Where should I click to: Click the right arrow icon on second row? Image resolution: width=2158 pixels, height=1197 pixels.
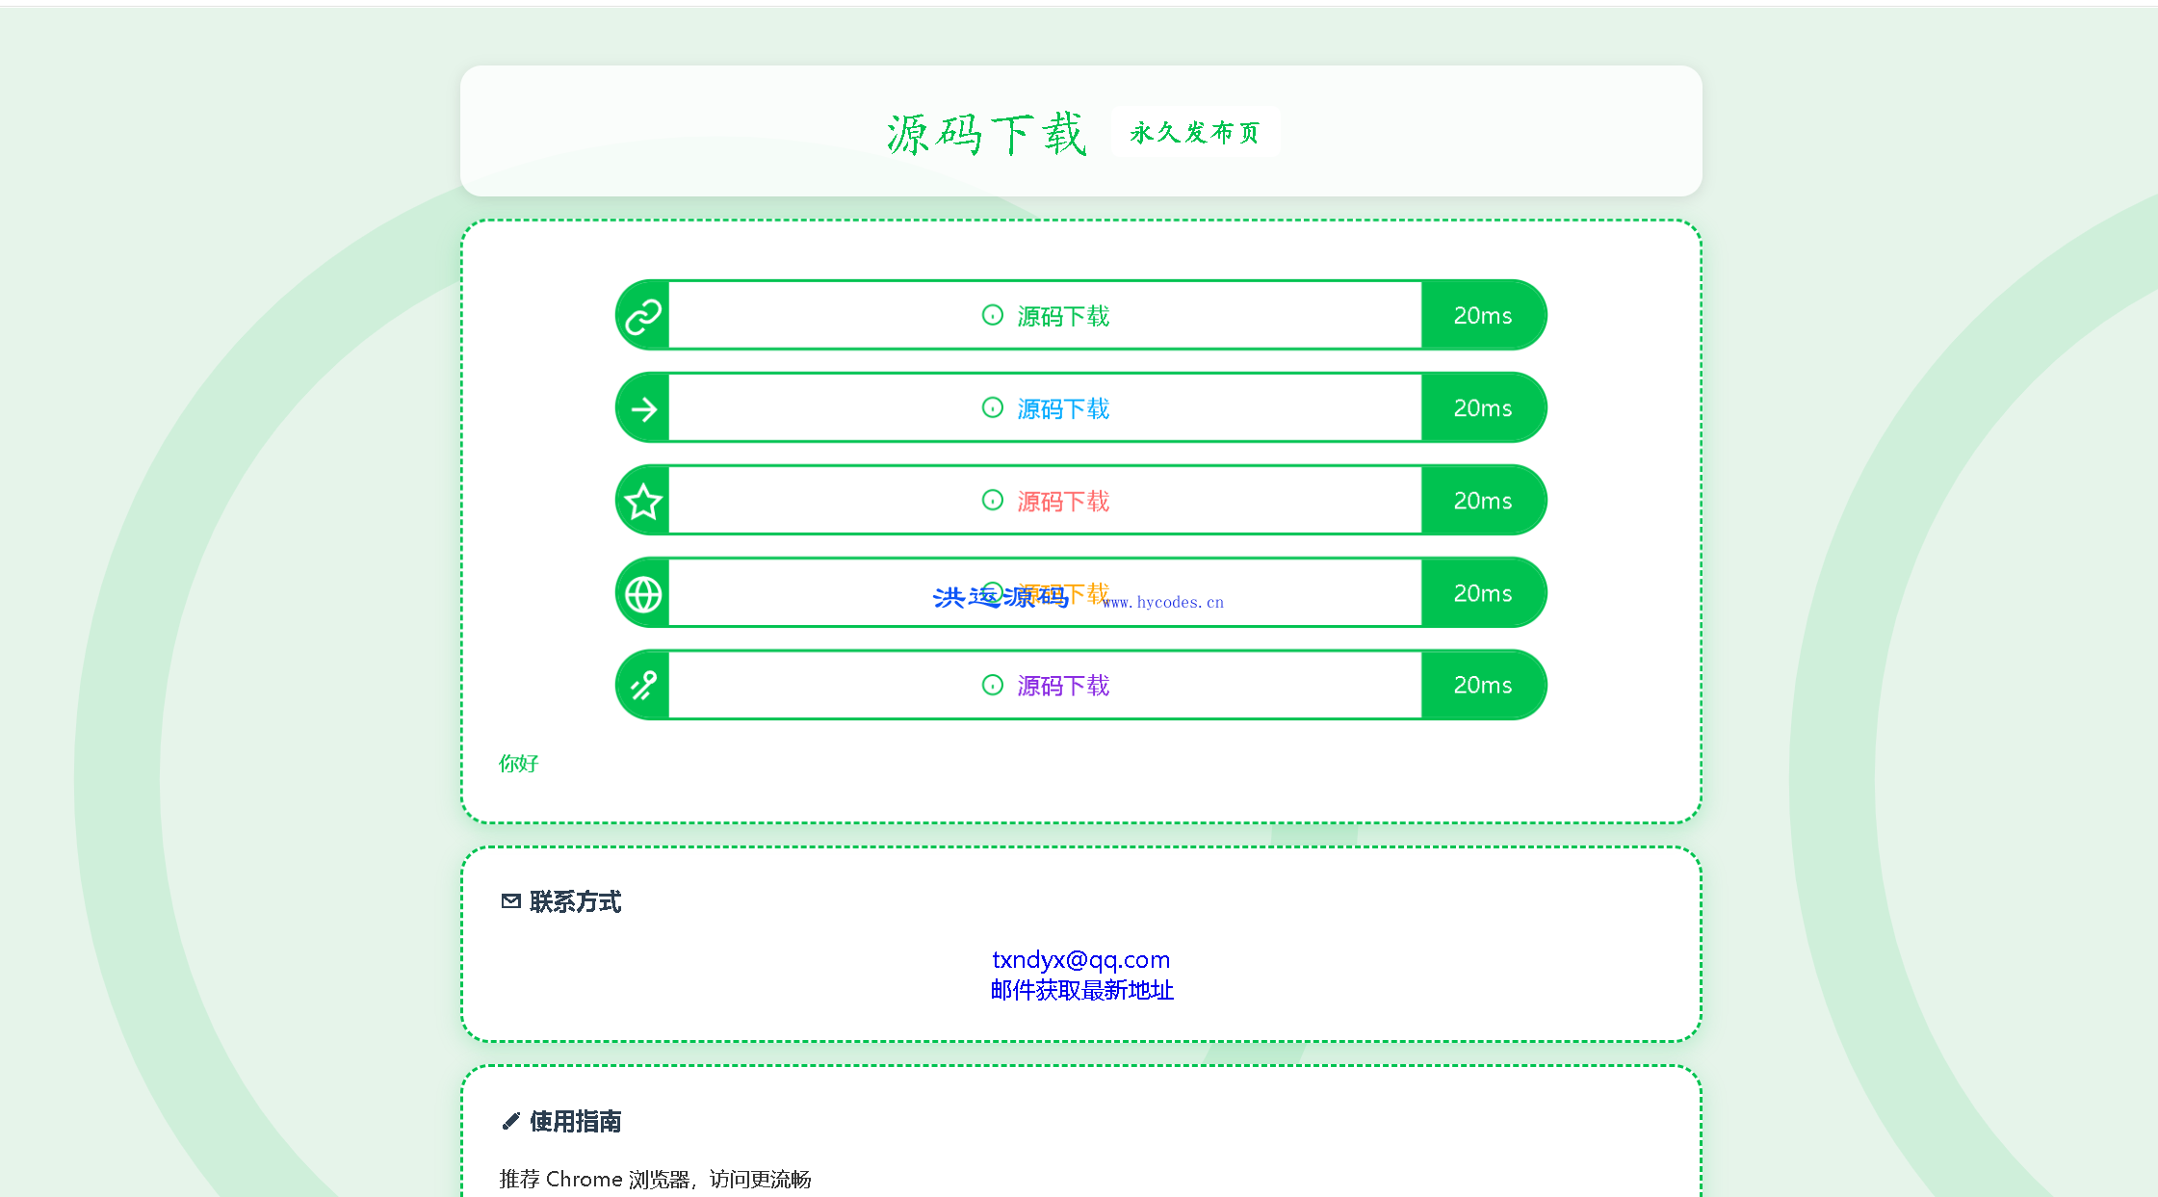point(643,409)
